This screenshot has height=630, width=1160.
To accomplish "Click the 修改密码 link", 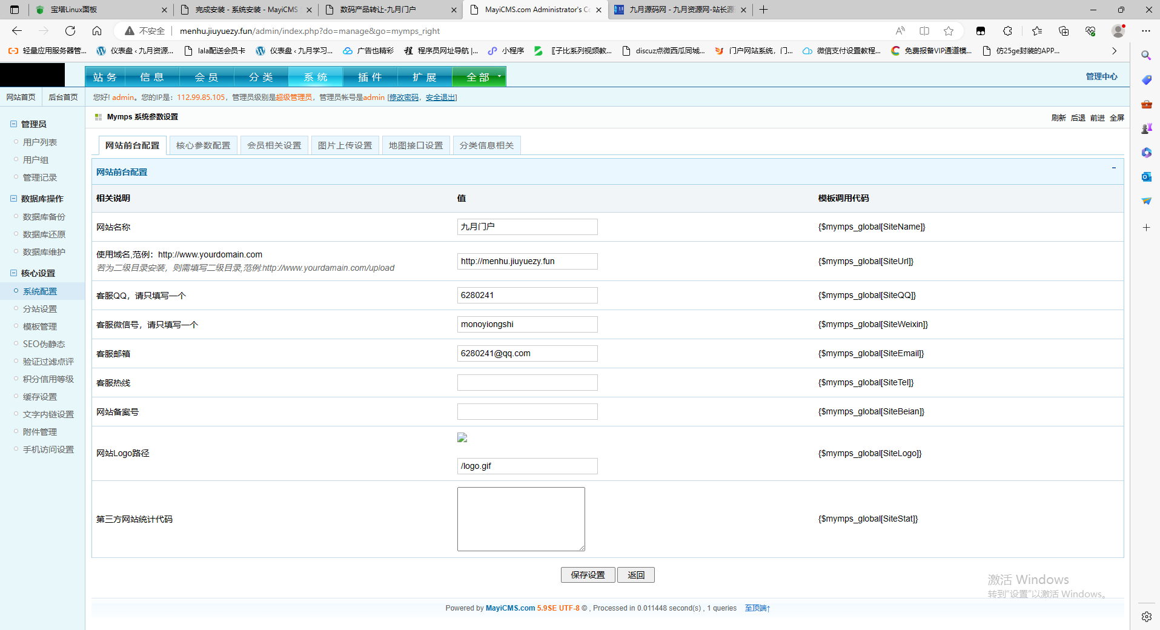I will point(404,98).
